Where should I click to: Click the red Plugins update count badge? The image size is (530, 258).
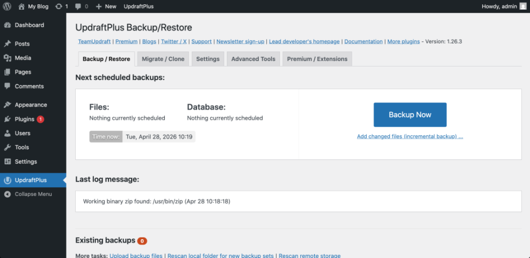point(40,119)
